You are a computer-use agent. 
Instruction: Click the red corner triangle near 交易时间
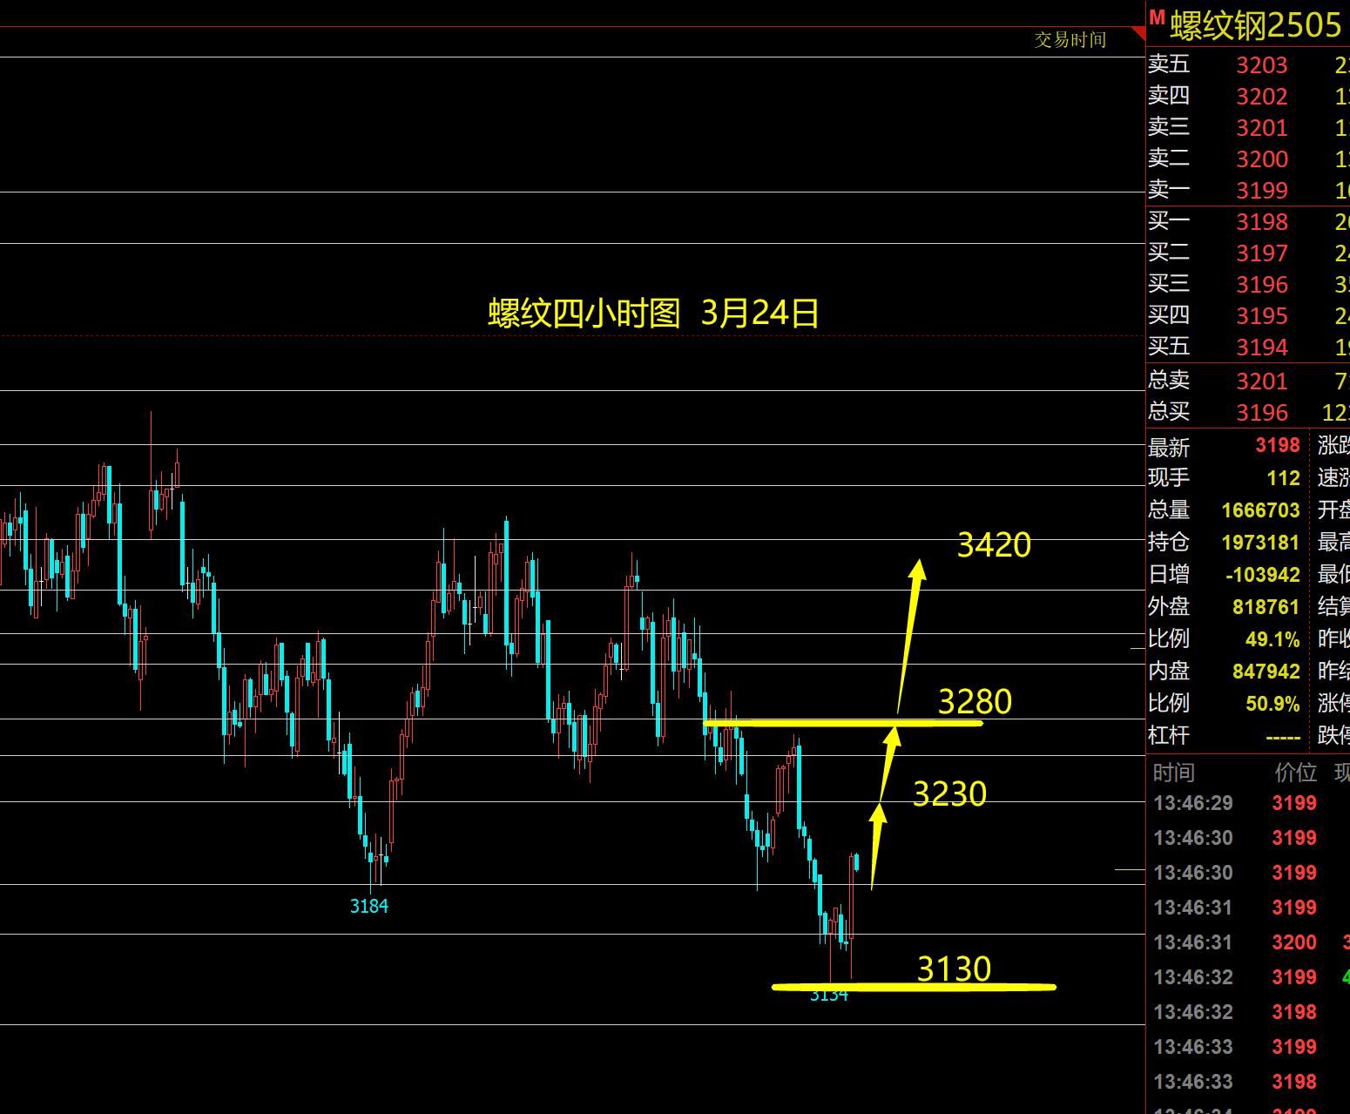[1138, 34]
